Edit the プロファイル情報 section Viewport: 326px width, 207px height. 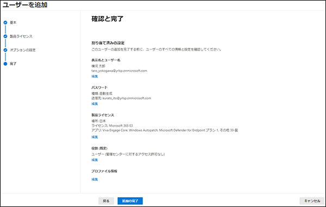(x=95, y=179)
